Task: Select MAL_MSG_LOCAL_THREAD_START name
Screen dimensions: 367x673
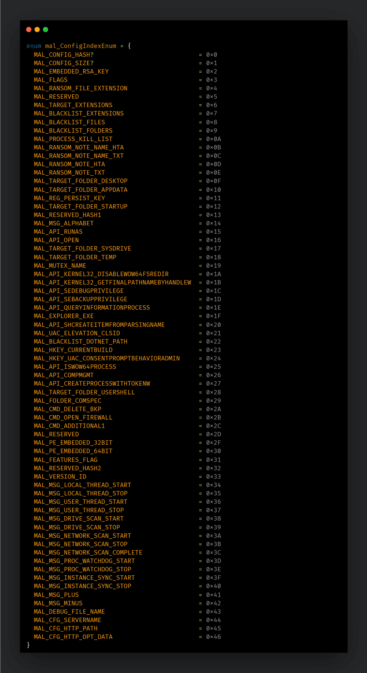Action: (x=83, y=485)
